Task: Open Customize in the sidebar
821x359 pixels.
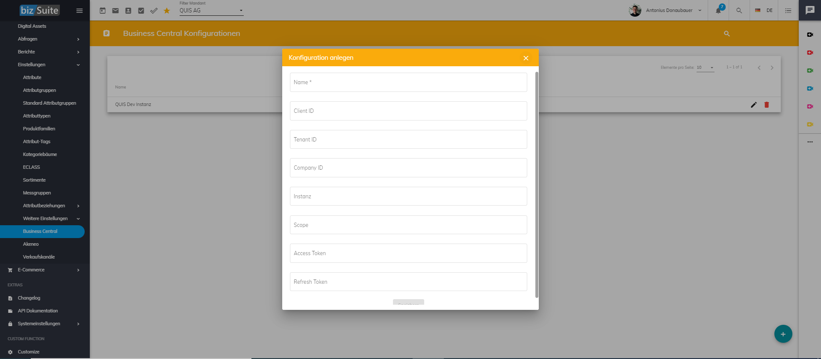Action: point(29,352)
